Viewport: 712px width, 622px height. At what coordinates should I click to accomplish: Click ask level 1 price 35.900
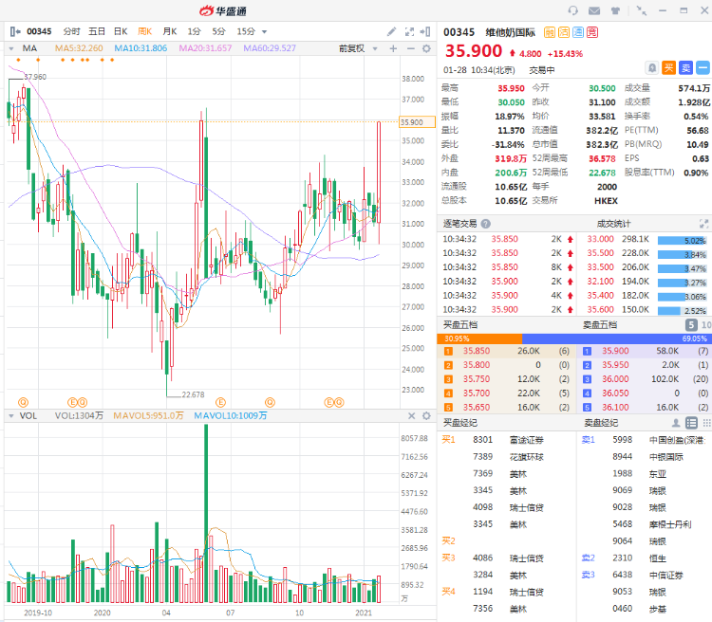tap(615, 351)
